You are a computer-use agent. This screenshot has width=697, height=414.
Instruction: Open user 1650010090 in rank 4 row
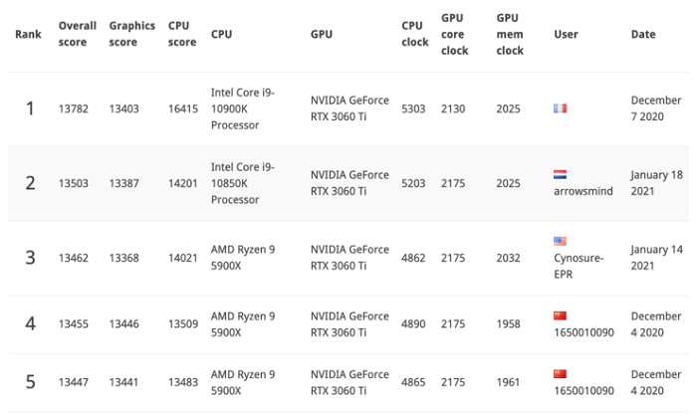(582, 331)
